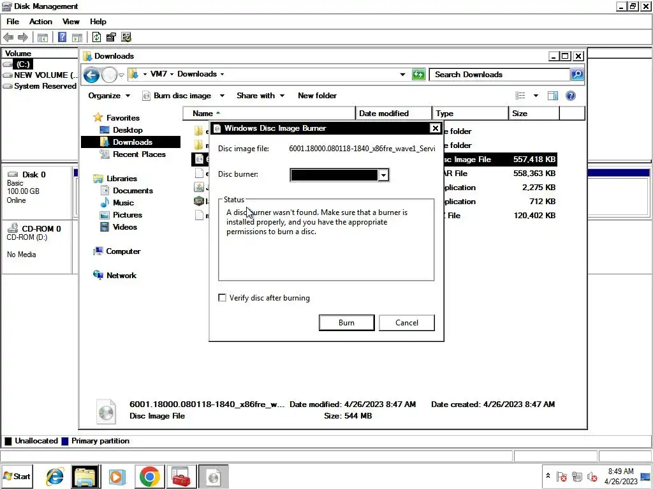This screenshot has height=490, width=653.
Task: Open Google Chrome from the taskbar
Action: [x=149, y=477]
